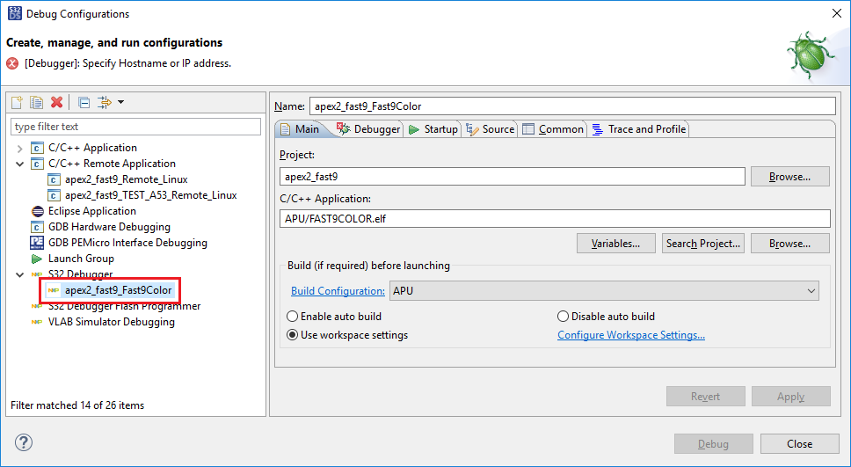
Task: Select the Disable auto build option
Action: [x=564, y=317]
